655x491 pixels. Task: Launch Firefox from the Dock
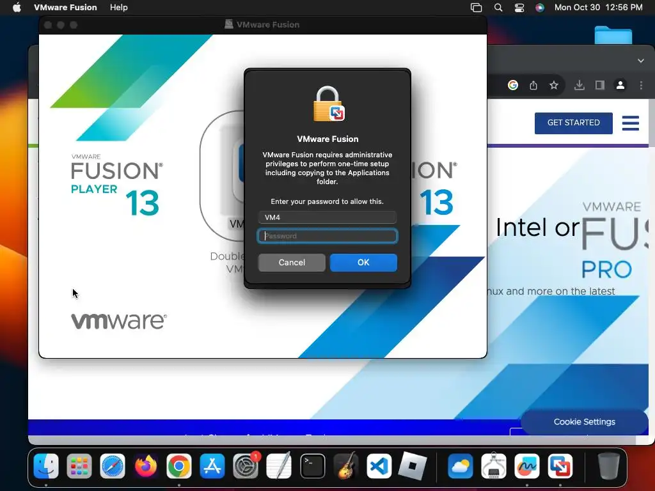coord(146,466)
